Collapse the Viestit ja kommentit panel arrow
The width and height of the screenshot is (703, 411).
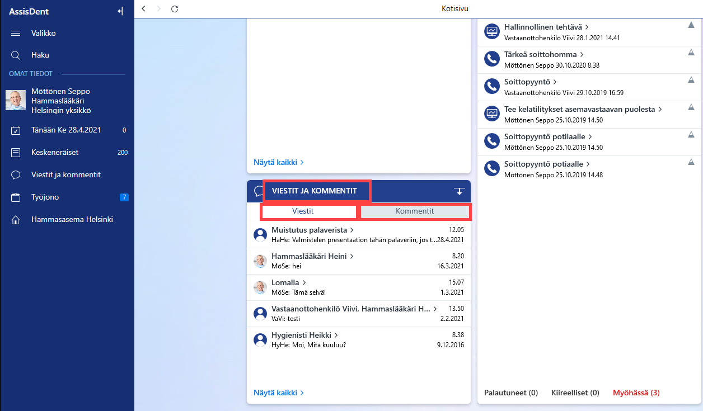click(x=460, y=191)
